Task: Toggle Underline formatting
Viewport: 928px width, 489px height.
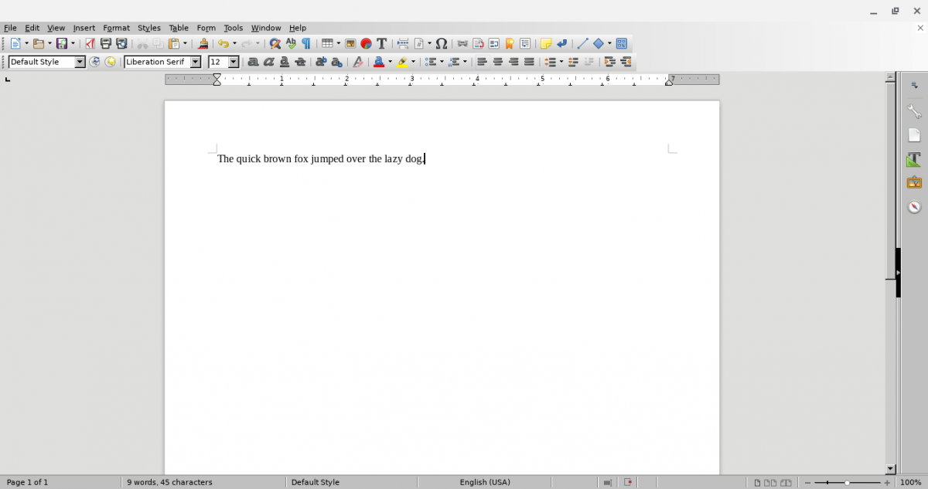Action: click(285, 62)
